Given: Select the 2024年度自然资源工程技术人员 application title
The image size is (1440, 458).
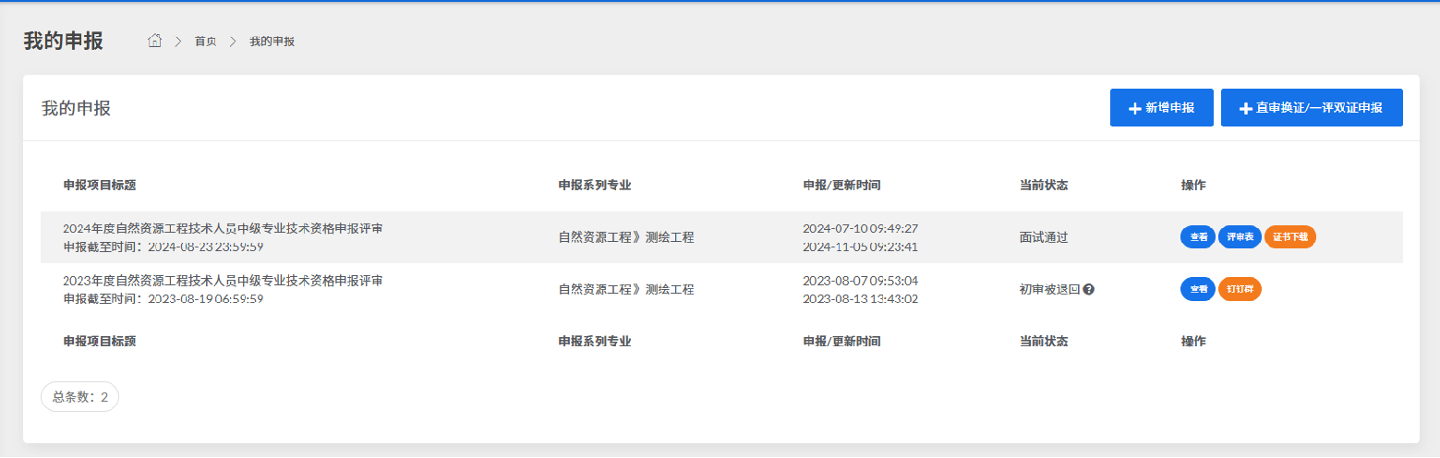Looking at the screenshot, I should 223,228.
